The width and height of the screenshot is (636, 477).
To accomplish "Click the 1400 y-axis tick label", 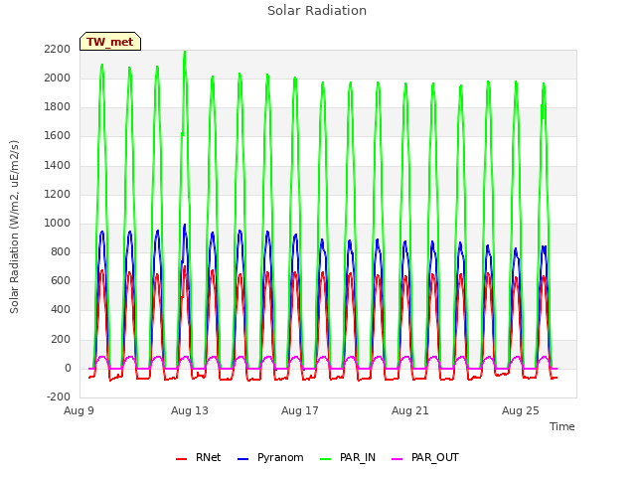I will pyautogui.click(x=58, y=165).
